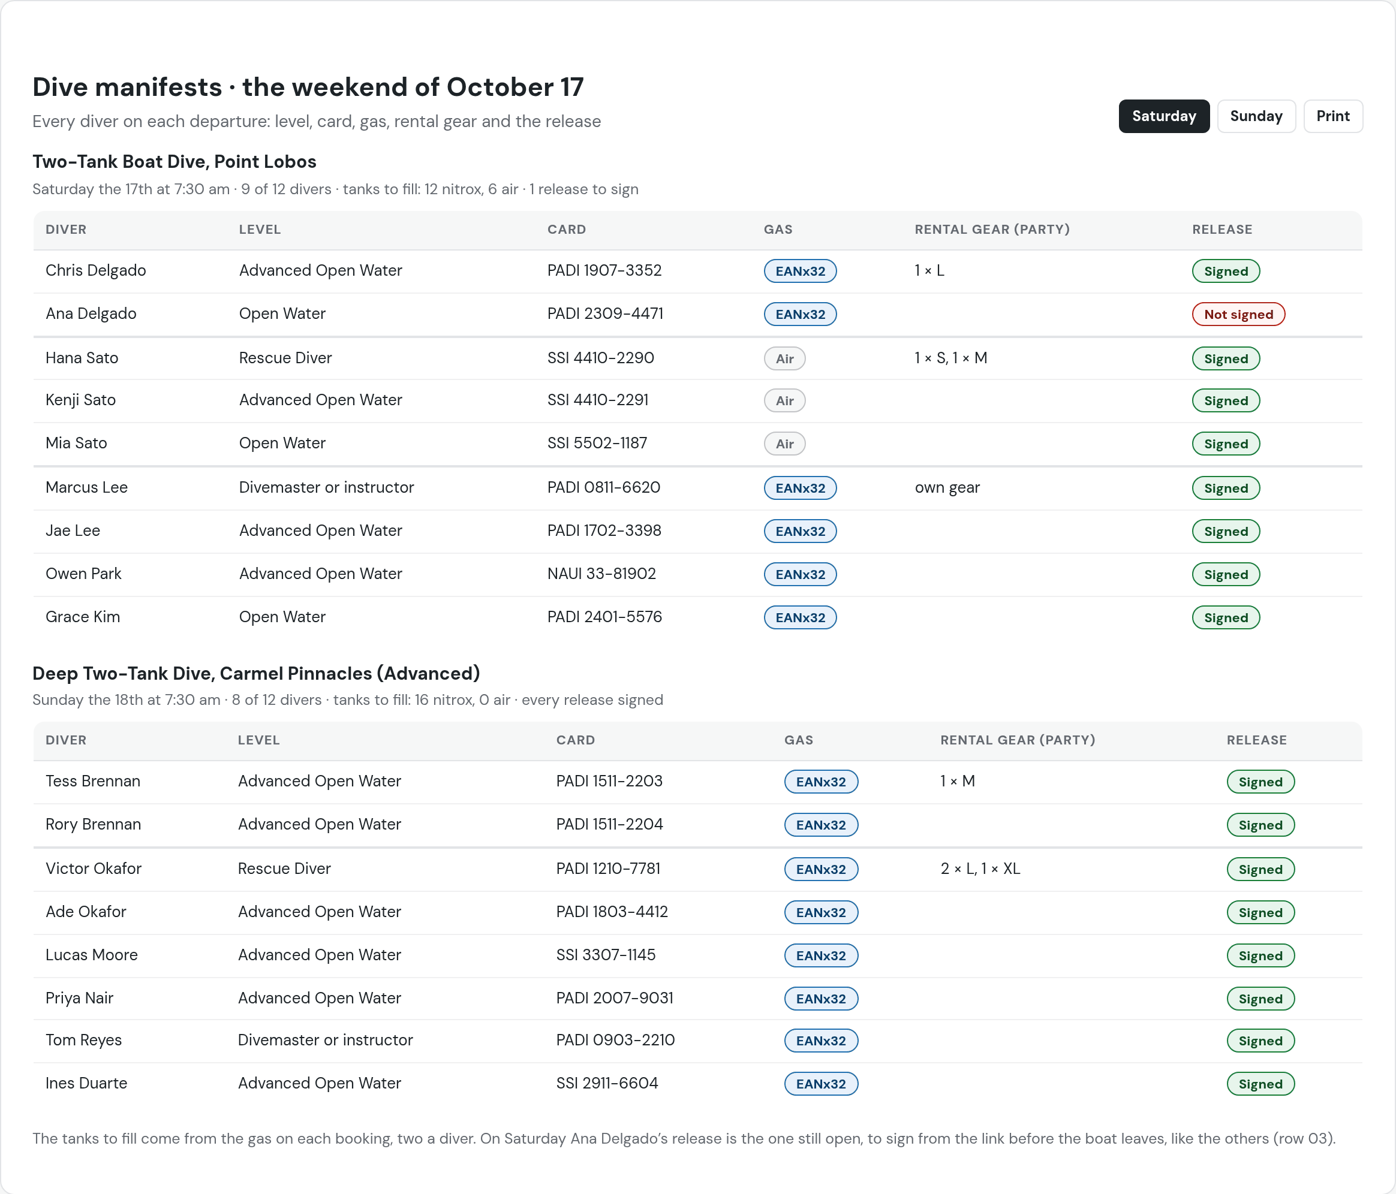Click card number SSI 4410-2291
This screenshot has width=1396, height=1194.
pyautogui.click(x=598, y=400)
